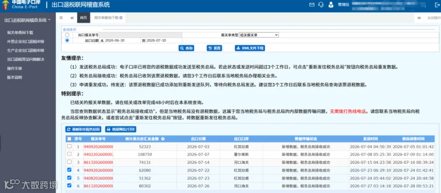Click the 出口口岸 column header
This screenshot has width=441, height=193.
241,139
